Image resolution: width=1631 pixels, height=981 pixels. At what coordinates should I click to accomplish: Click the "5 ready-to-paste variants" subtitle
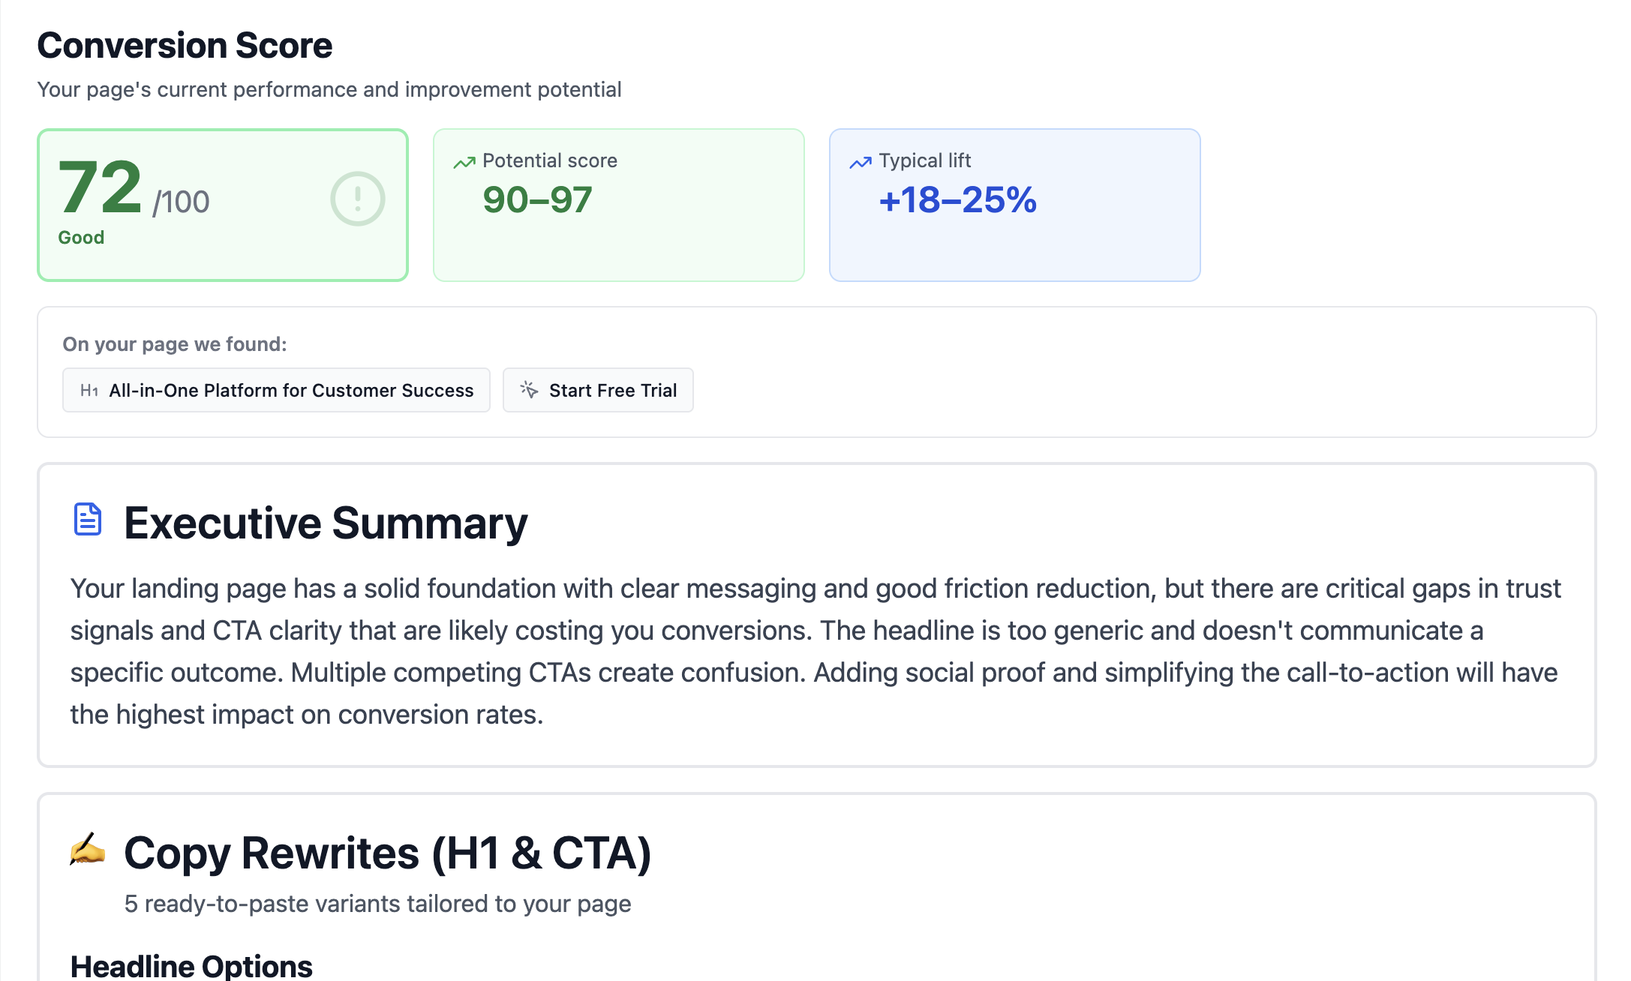377,904
